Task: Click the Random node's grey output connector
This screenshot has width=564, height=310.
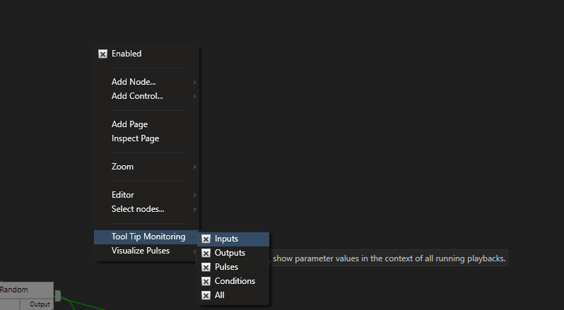Action: click(57, 296)
